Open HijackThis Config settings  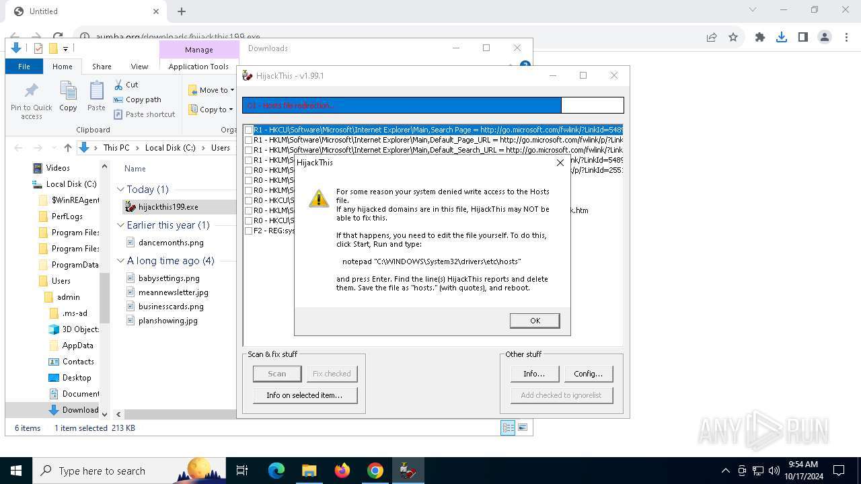coord(589,374)
